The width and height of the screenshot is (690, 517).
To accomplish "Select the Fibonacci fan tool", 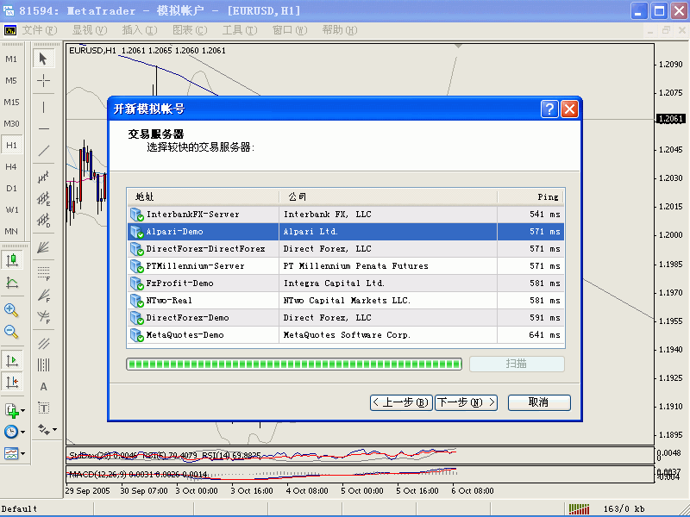I will [x=44, y=295].
